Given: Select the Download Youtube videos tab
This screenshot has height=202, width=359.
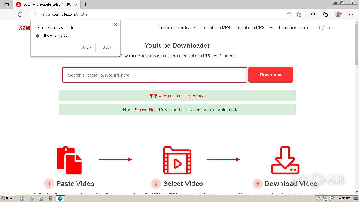Looking at the screenshot, I should (47, 4).
